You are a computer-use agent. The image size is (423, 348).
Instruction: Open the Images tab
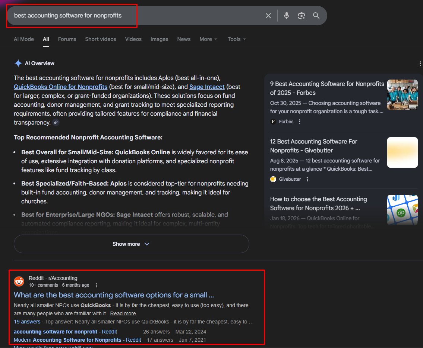pos(159,39)
